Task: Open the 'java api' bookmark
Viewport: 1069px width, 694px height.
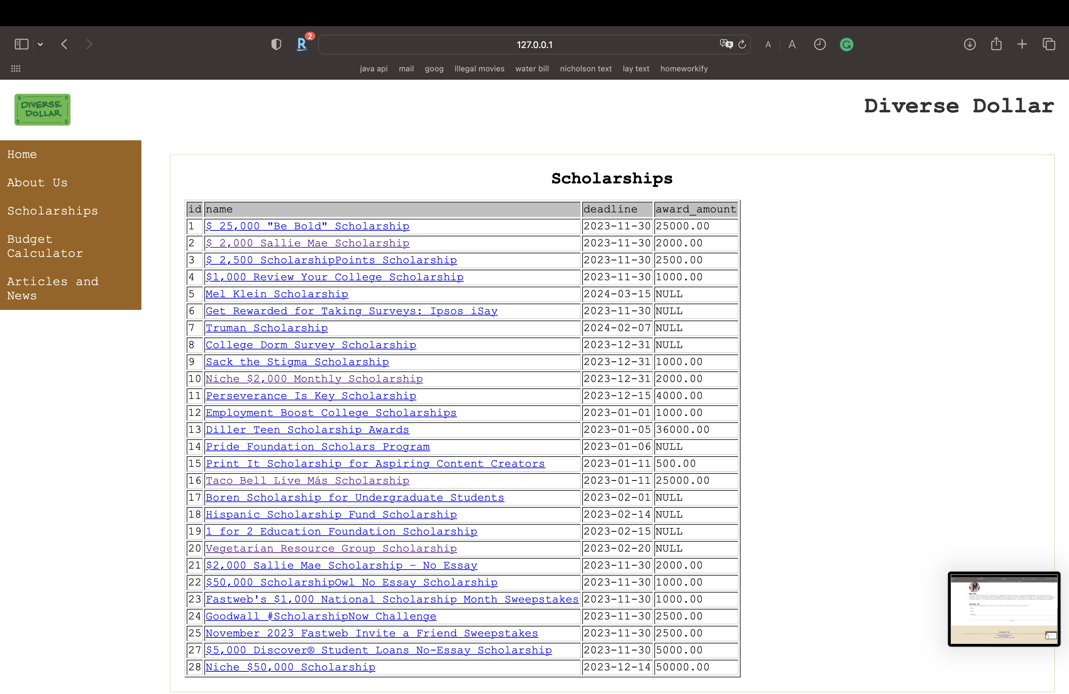Action: [x=373, y=69]
